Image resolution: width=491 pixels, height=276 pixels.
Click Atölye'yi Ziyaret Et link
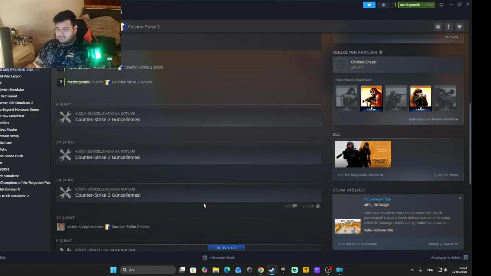[443, 244]
